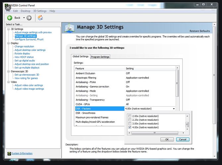Open Set up stereoscopic 3D task
Image resolution: width=222 pixels, height=165 pixels.
27,75
